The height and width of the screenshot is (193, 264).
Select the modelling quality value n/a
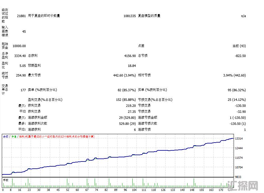[x=244, y=16]
